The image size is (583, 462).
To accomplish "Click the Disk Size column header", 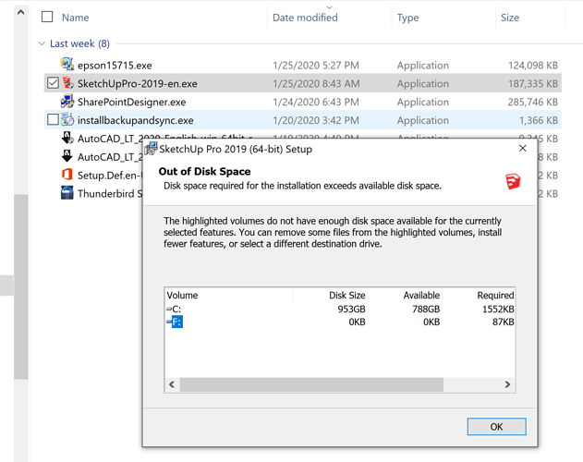I will pos(347,296).
